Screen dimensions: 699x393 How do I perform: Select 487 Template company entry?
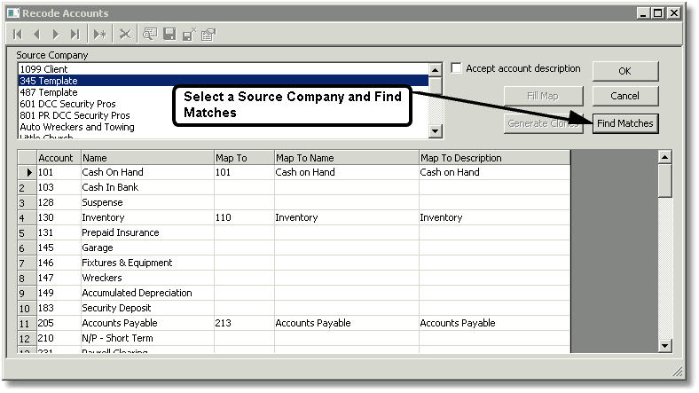pyautogui.click(x=223, y=92)
